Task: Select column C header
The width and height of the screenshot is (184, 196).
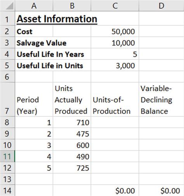Action: coord(115,5)
